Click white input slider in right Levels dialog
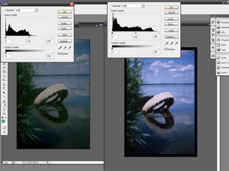This screenshot has height=171, width=229. point(159,33)
